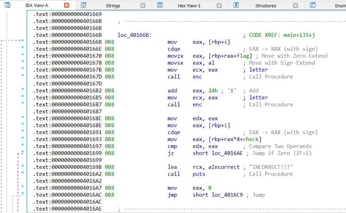Follow the loc_4016C9 jump target
This screenshot has height=213, width=346.
click(x=227, y=195)
